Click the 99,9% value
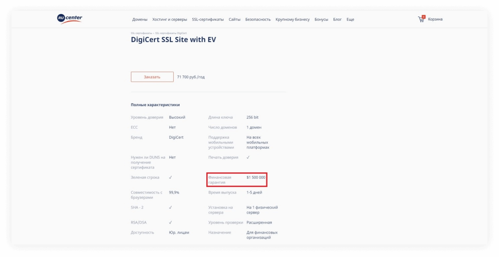 click(174, 193)
